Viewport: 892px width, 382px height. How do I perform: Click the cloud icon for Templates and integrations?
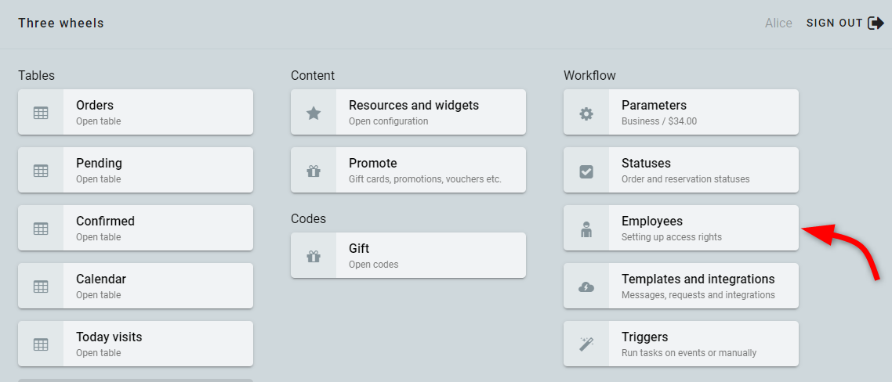[586, 287]
